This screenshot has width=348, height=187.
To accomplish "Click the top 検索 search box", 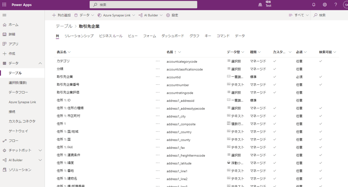I will (x=143, y=5).
